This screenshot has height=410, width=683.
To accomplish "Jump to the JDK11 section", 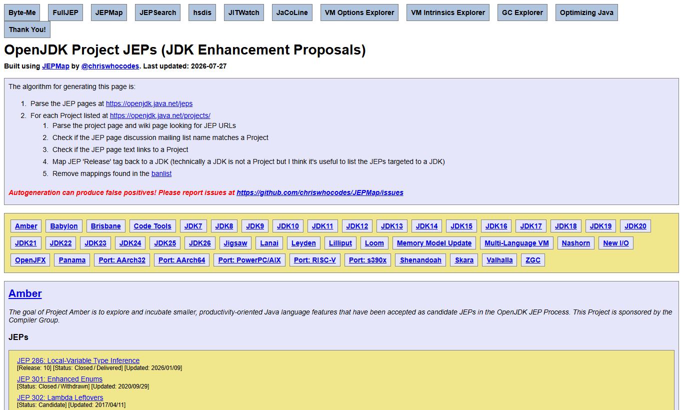I will (322, 226).
